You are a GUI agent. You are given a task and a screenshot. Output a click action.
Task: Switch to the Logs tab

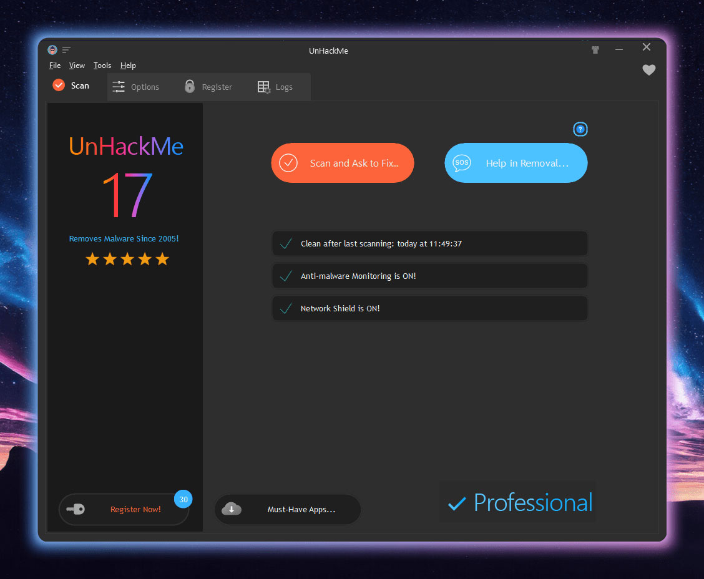[x=275, y=87]
